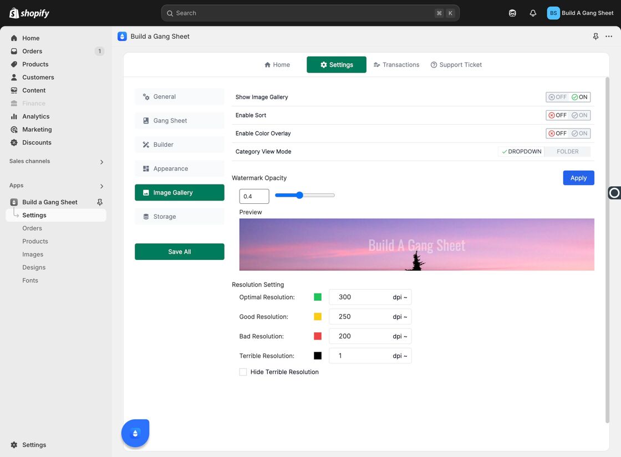Turn Show Image Gallery OFF
621x457 pixels.
tap(557, 97)
